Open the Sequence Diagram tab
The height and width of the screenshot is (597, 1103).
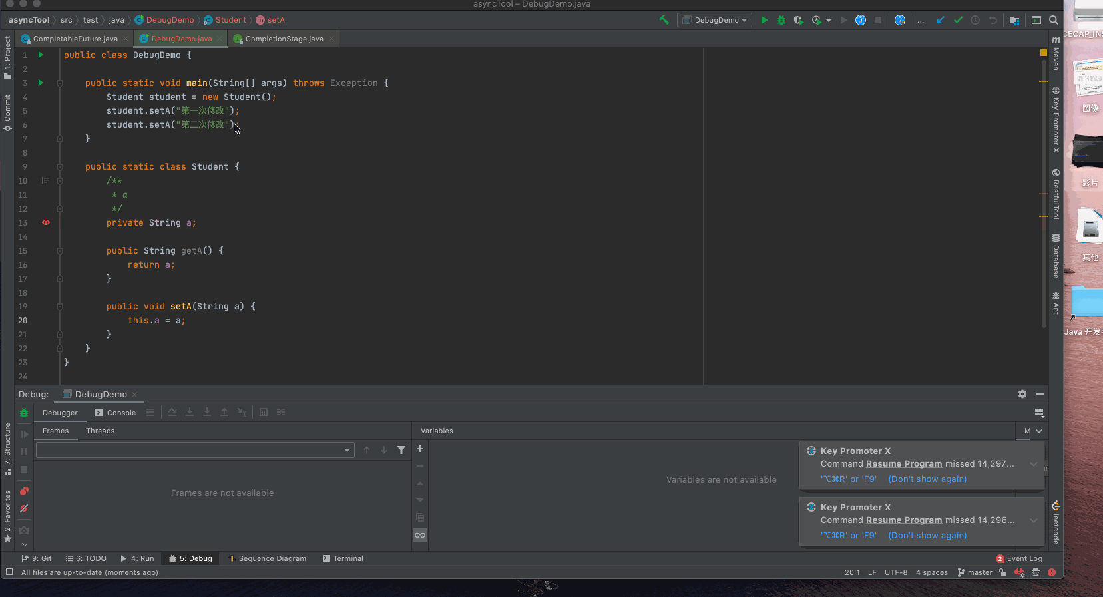(x=268, y=558)
